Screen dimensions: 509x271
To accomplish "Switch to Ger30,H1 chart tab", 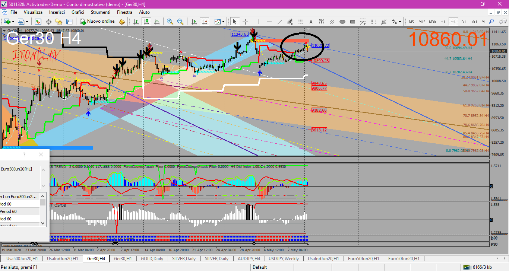I will [123, 258].
